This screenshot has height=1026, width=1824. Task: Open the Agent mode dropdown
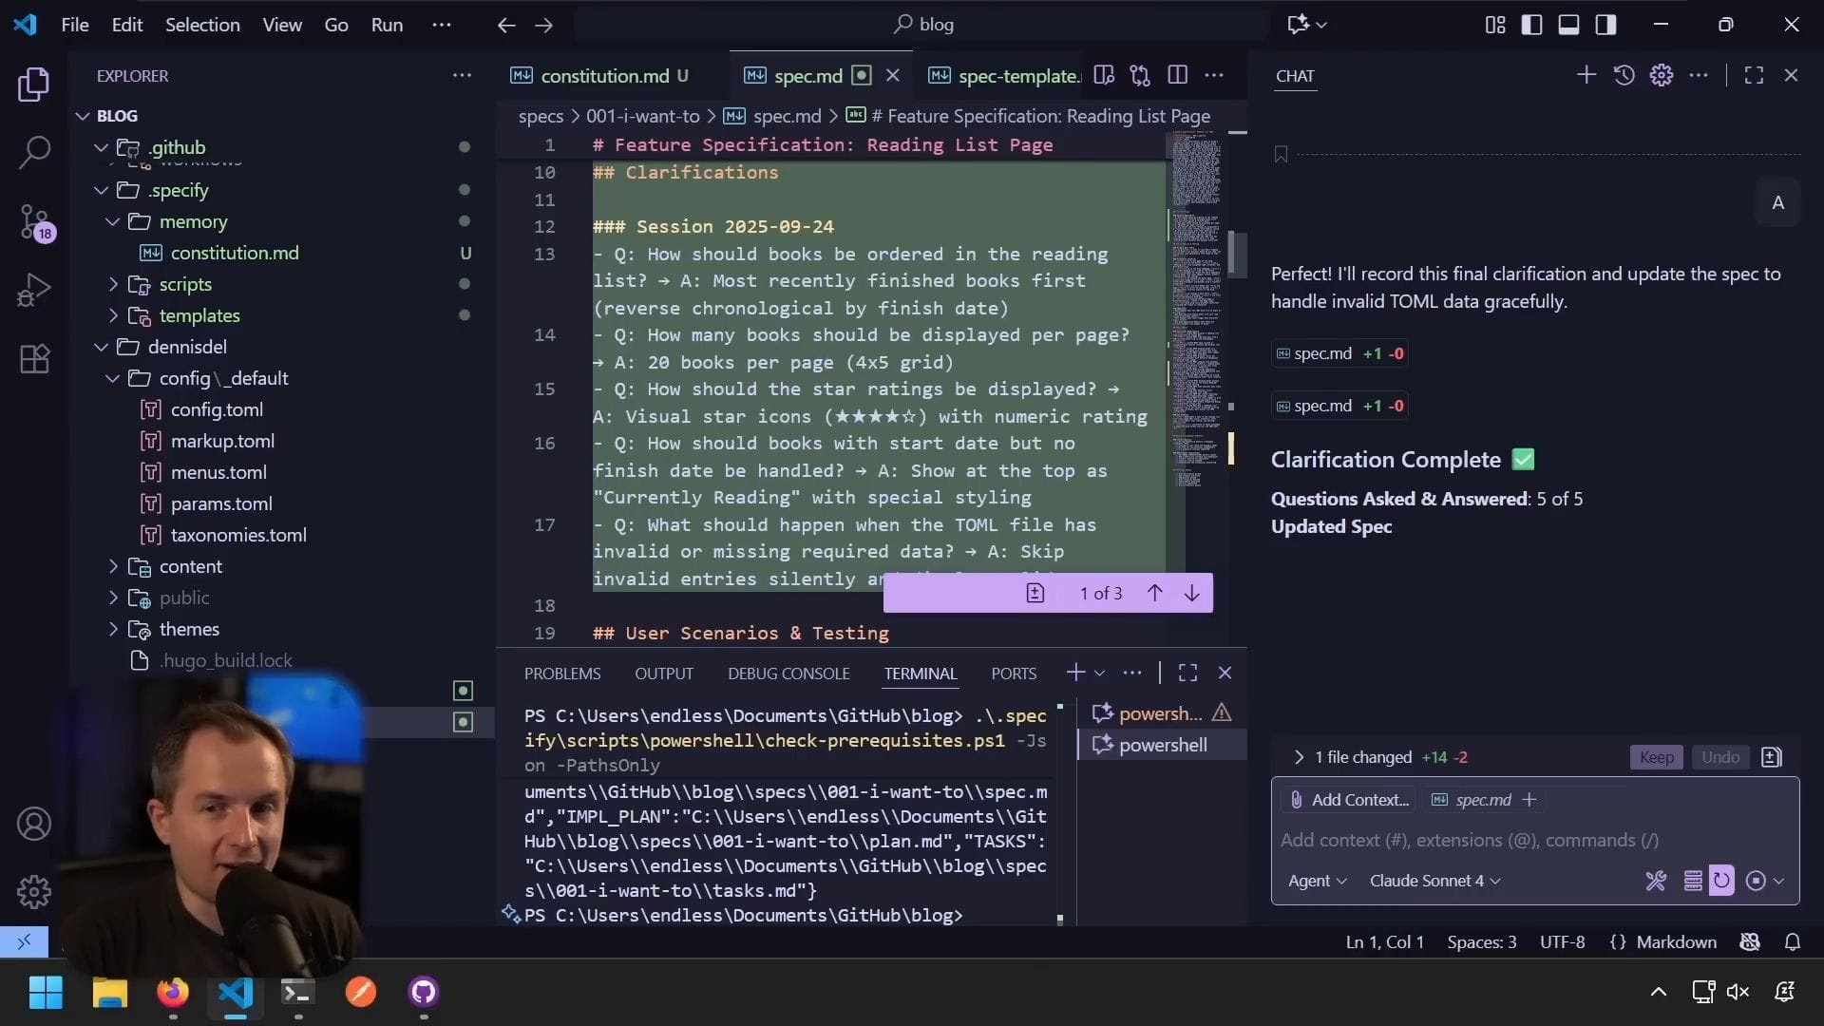[1317, 881]
